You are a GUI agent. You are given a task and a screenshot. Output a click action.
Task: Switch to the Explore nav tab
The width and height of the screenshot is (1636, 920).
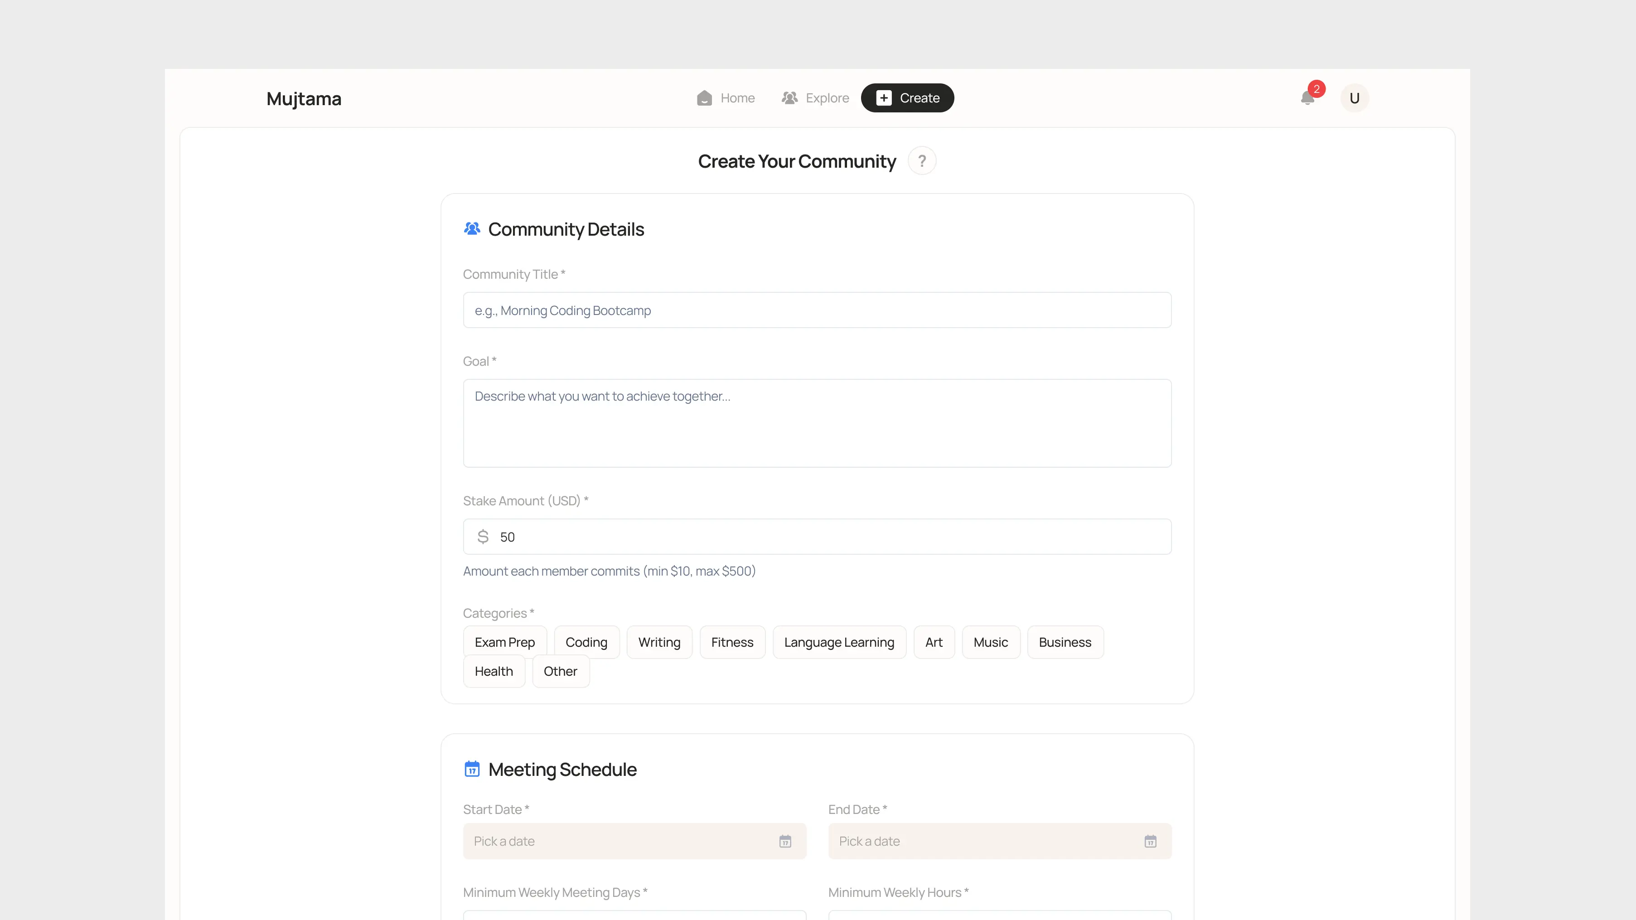pos(826,98)
